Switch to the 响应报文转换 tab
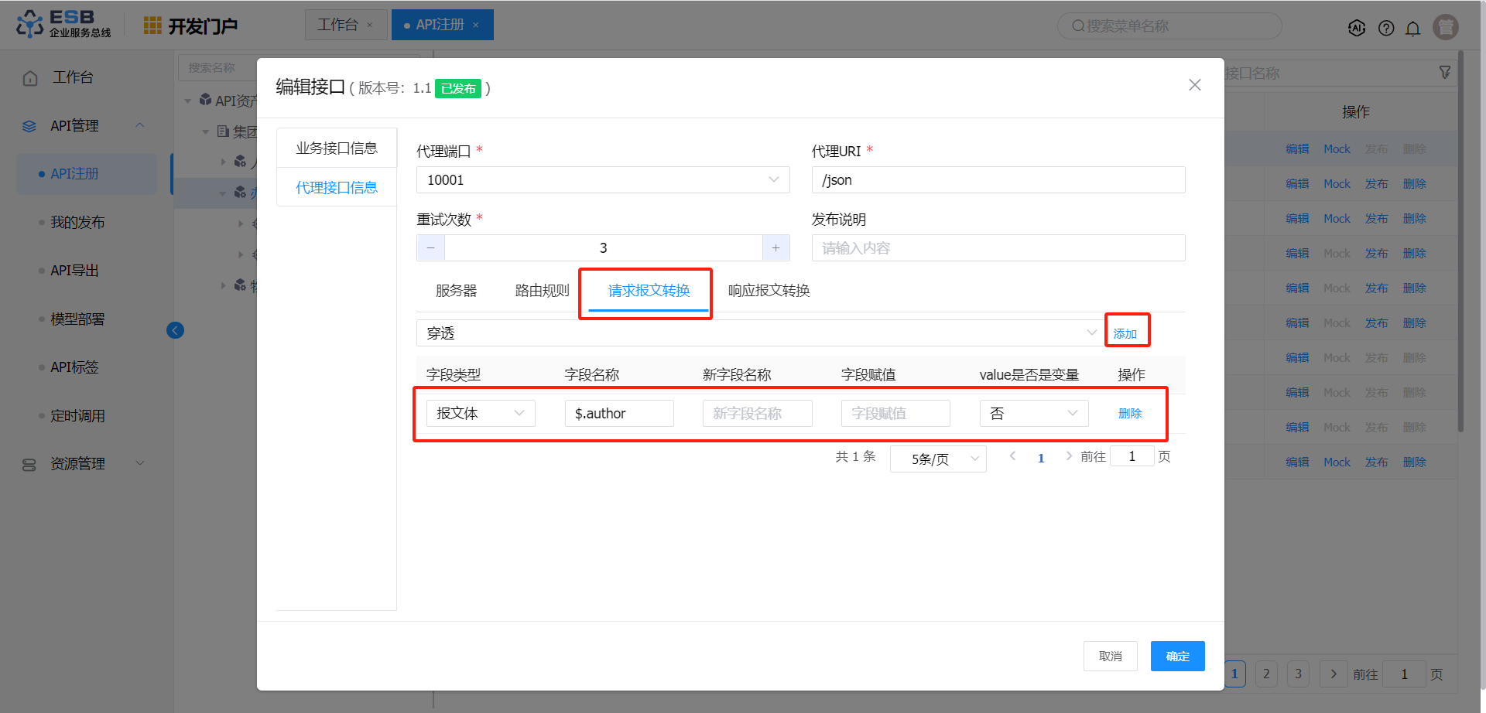The image size is (1486, 713). [x=769, y=291]
